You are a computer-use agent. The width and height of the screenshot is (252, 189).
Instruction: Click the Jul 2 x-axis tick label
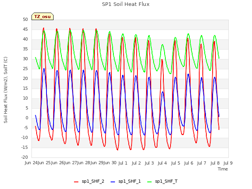click(136, 163)
